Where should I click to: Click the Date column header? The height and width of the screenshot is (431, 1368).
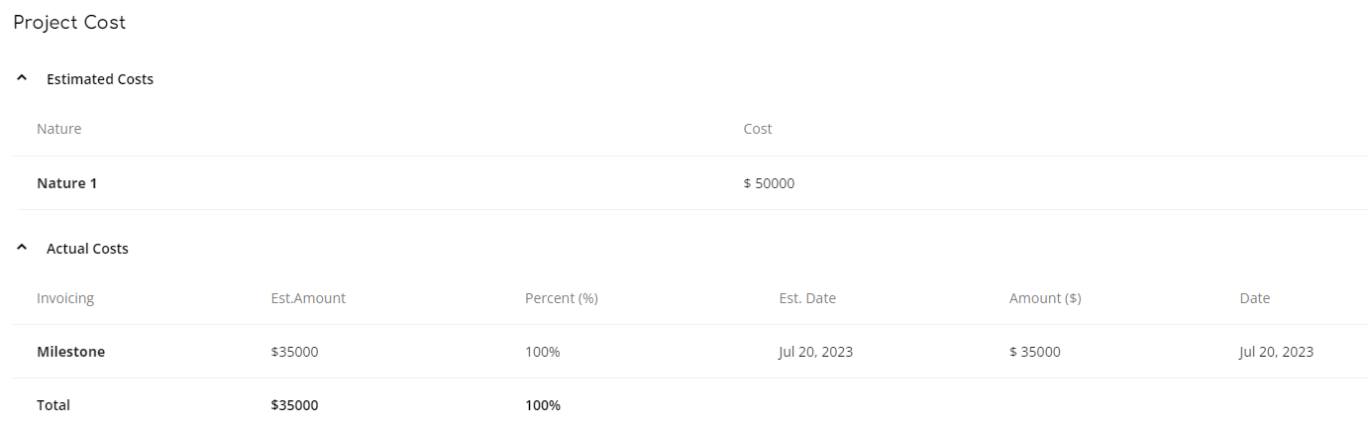(x=1254, y=298)
